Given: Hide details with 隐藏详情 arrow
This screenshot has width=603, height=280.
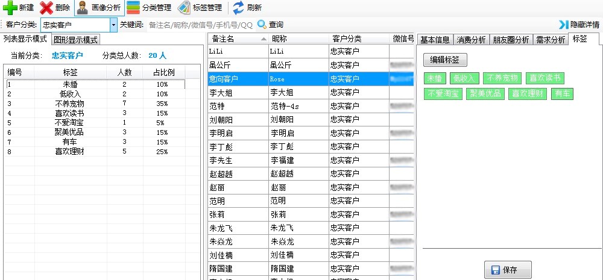Looking at the screenshot, I should (x=564, y=25).
